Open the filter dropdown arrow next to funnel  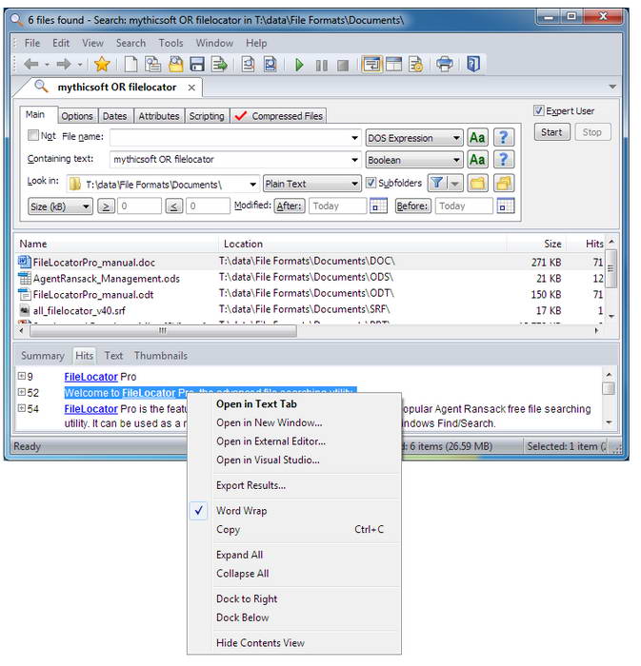(455, 184)
